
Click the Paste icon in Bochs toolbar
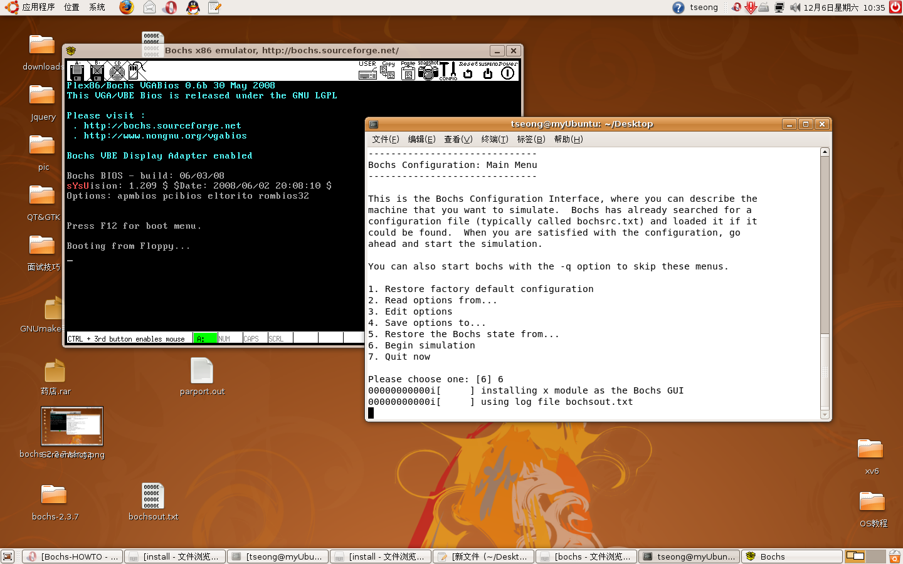click(408, 71)
